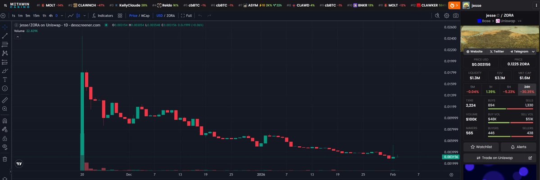Screen dimensions: 540x180
Task: Expand more social links chevron
Action: [x=533, y=52]
